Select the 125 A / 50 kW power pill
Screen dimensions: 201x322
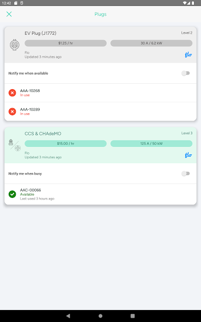tap(152, 144)
